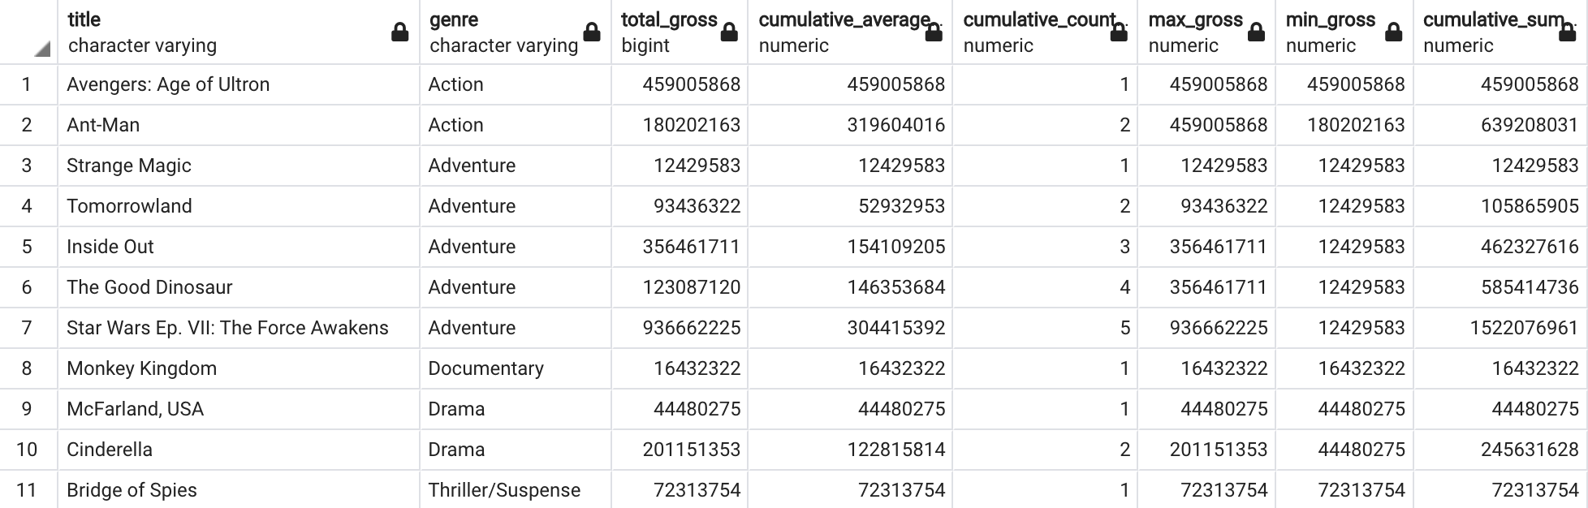This screenshot has height=508, width=1588.
Task: Select row number 9 header
Action: pos(28,409)
